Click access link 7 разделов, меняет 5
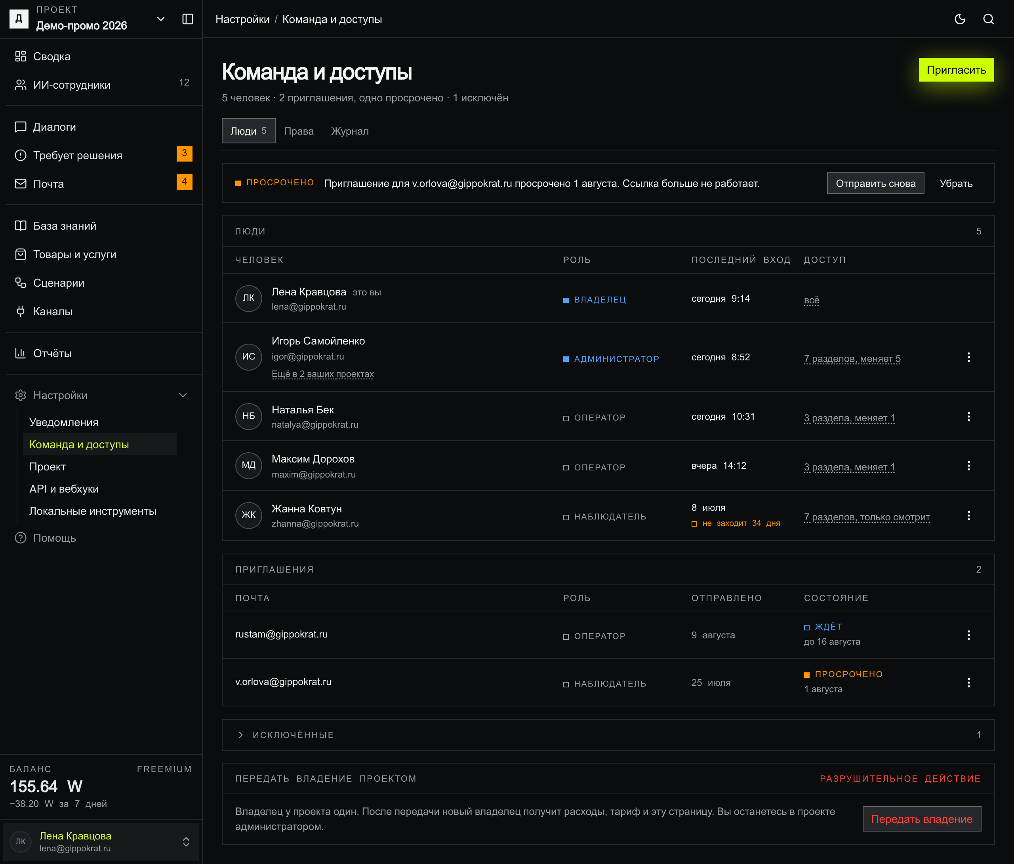This screenshot has height=864, width=1014. click(852, 359)
